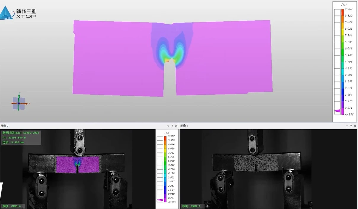The image size is (358, 209).
Task: Pin the 图像 0 panel
Action: (x=172, y=126)
